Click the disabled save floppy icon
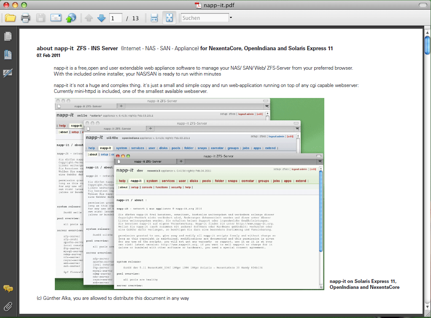Viewport: 431px width, 318px height. tap(40, 18)
